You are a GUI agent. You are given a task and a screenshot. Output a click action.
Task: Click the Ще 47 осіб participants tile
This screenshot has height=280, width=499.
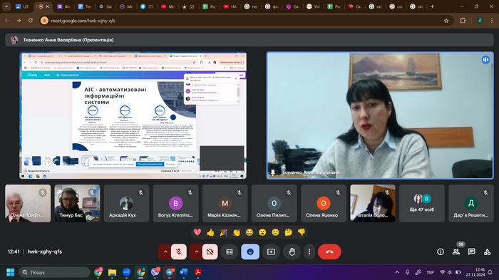422,203
